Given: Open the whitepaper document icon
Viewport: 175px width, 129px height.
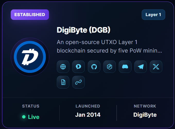Looking at the screenshot, I should [63, 82].
